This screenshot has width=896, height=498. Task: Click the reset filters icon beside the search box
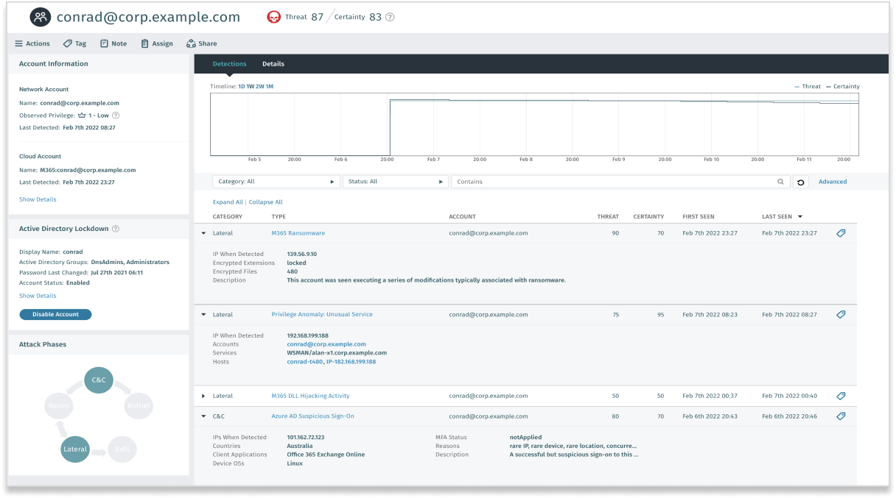801,181
